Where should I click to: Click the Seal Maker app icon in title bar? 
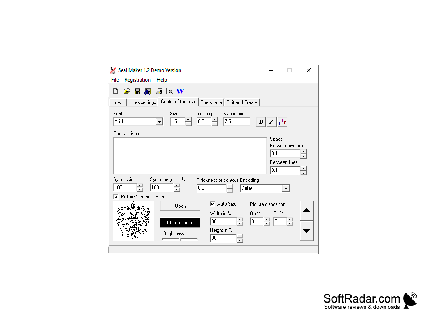click(x=113, y=70)
